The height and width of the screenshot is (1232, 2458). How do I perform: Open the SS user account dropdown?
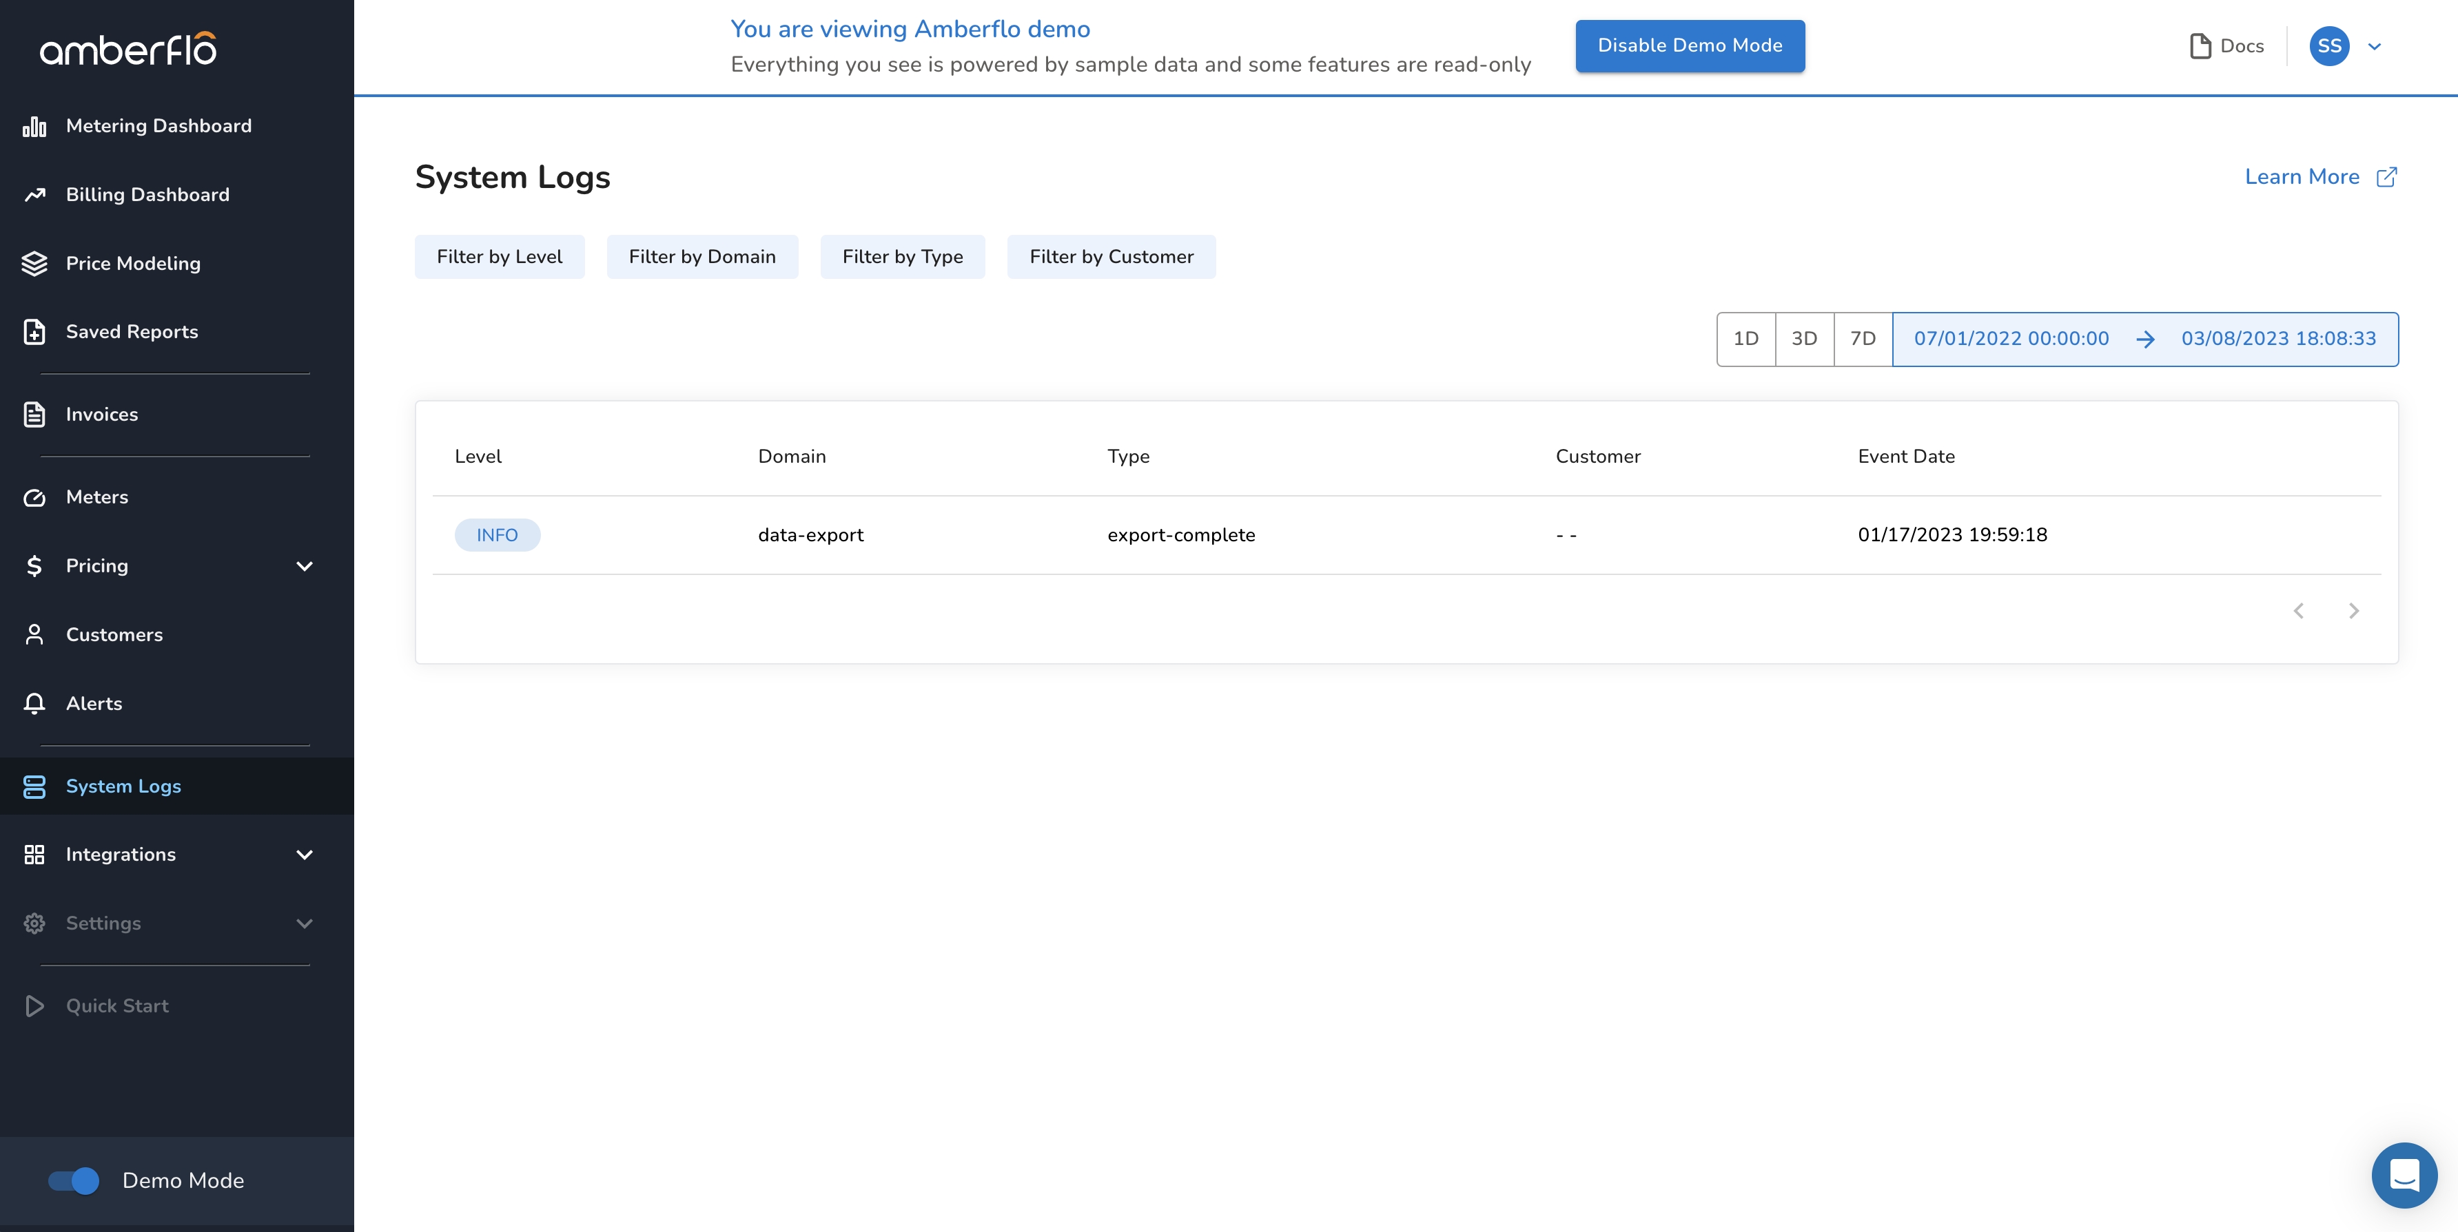2375,45
